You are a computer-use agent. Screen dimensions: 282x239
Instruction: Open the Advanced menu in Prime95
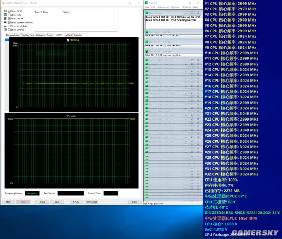click(163, 7)
